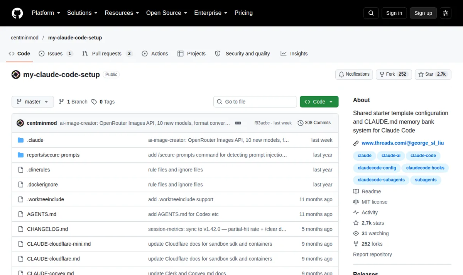The width and height of the screenshot is (463, 275).
Task: Expand the Platform menu
Action: [46, 13]
